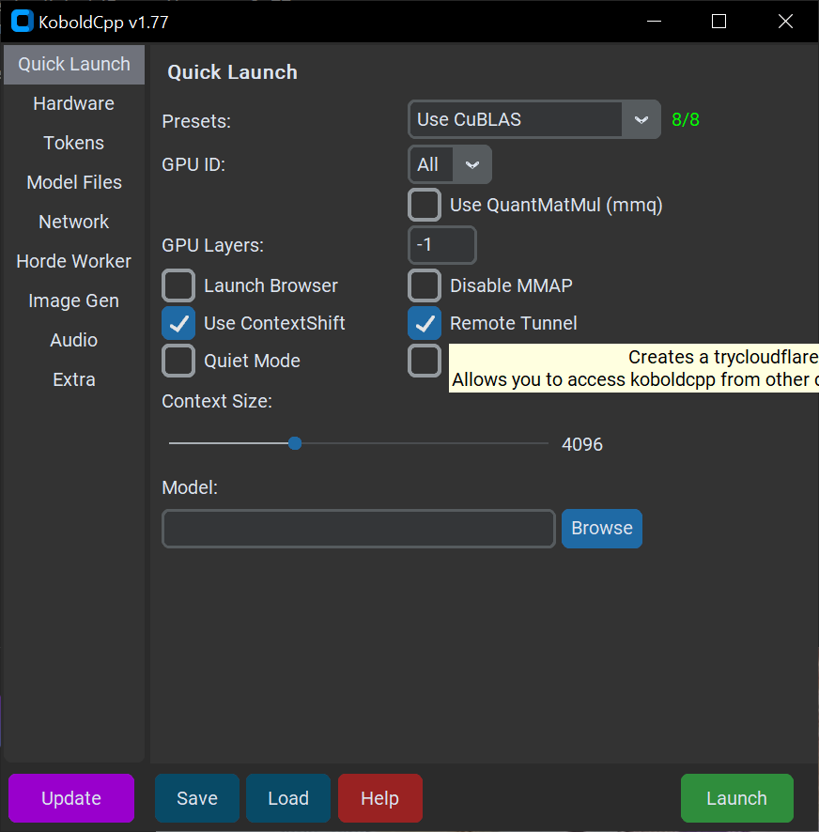Click the Context Size slider handle
The height and width of the screenshot is (832, 819).
click(295, 443)
